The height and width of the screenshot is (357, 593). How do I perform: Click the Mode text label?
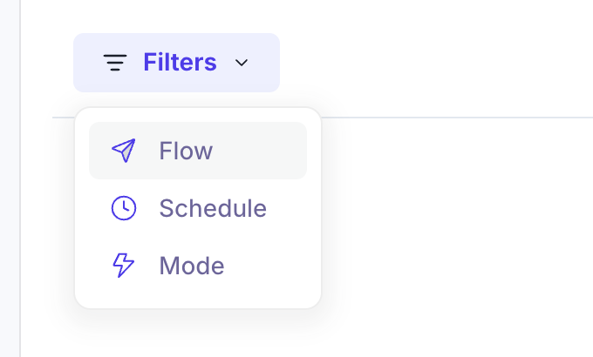pos(192,266)
